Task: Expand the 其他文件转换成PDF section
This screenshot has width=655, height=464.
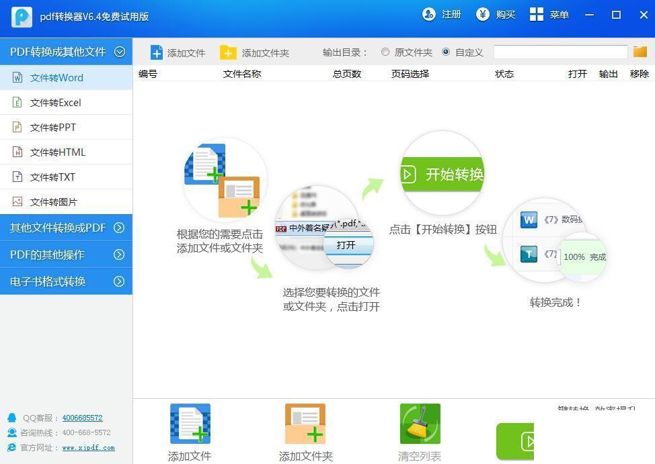Action: pos(67,228)
